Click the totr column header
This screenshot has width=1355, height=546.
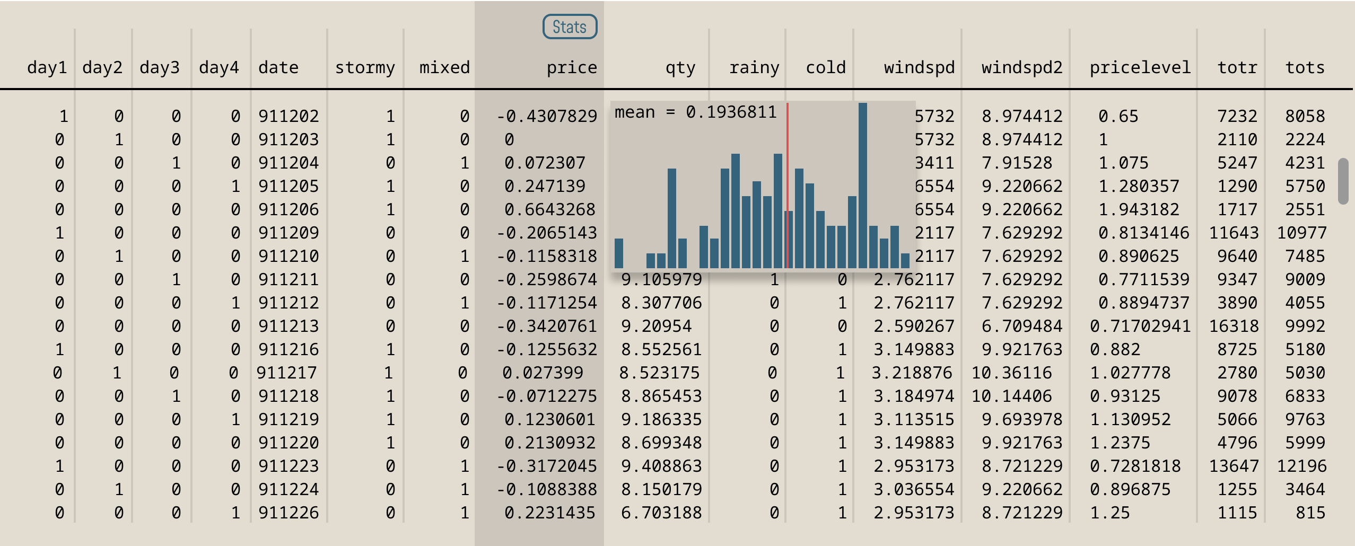(x=1237, y=67)
